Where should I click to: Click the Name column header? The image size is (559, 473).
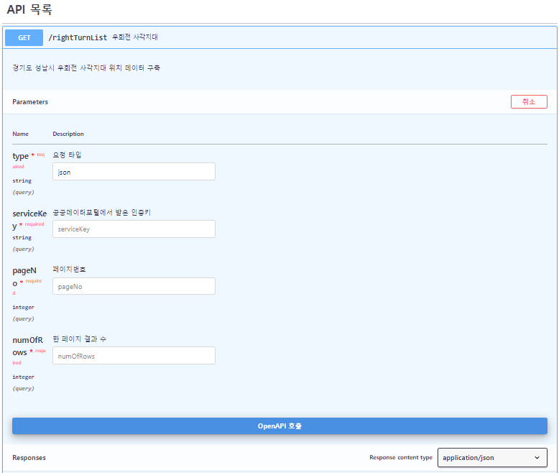(x=20, y=134)
